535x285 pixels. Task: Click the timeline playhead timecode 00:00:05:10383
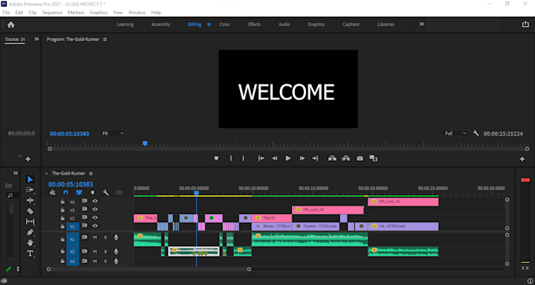click(x=71, y=184)
